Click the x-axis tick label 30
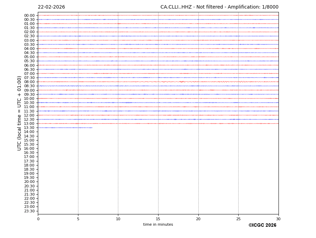Screen dimensions: 316x238 click(x=278, y=219)
